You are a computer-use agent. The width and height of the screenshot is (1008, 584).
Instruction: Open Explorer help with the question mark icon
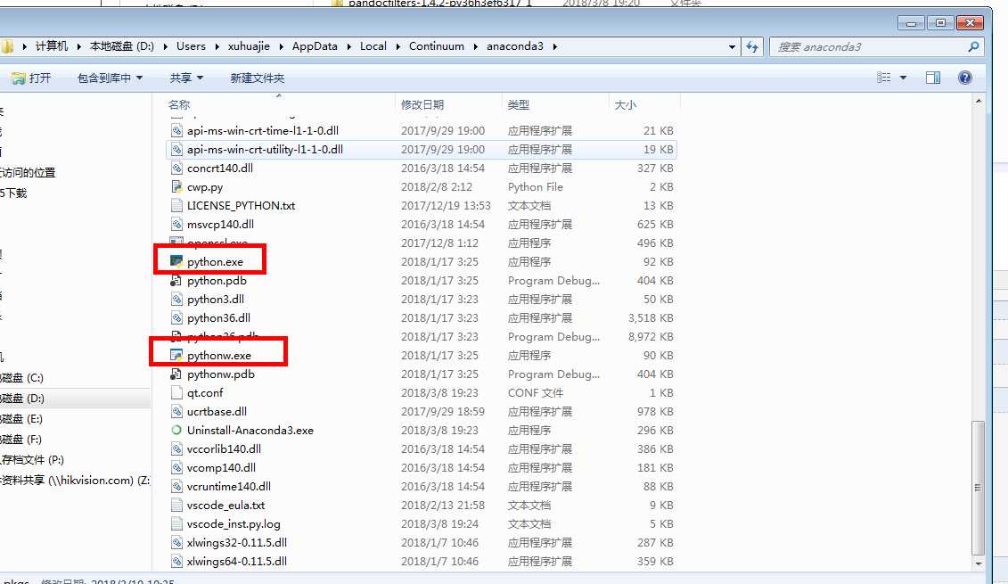coord(965,78)
